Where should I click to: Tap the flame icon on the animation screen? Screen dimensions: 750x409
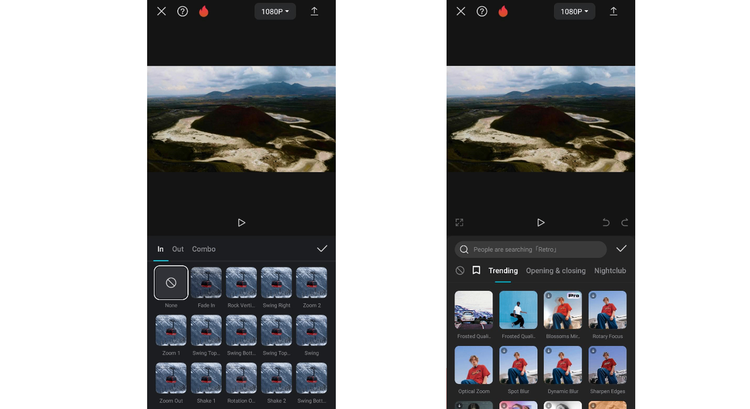(x=204, y=11)
